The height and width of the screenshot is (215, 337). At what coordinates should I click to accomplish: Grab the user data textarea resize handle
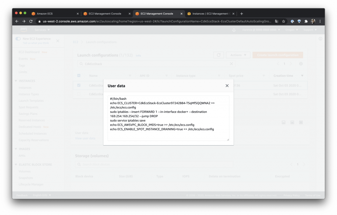pyautogui.click(x=228, y=140)
